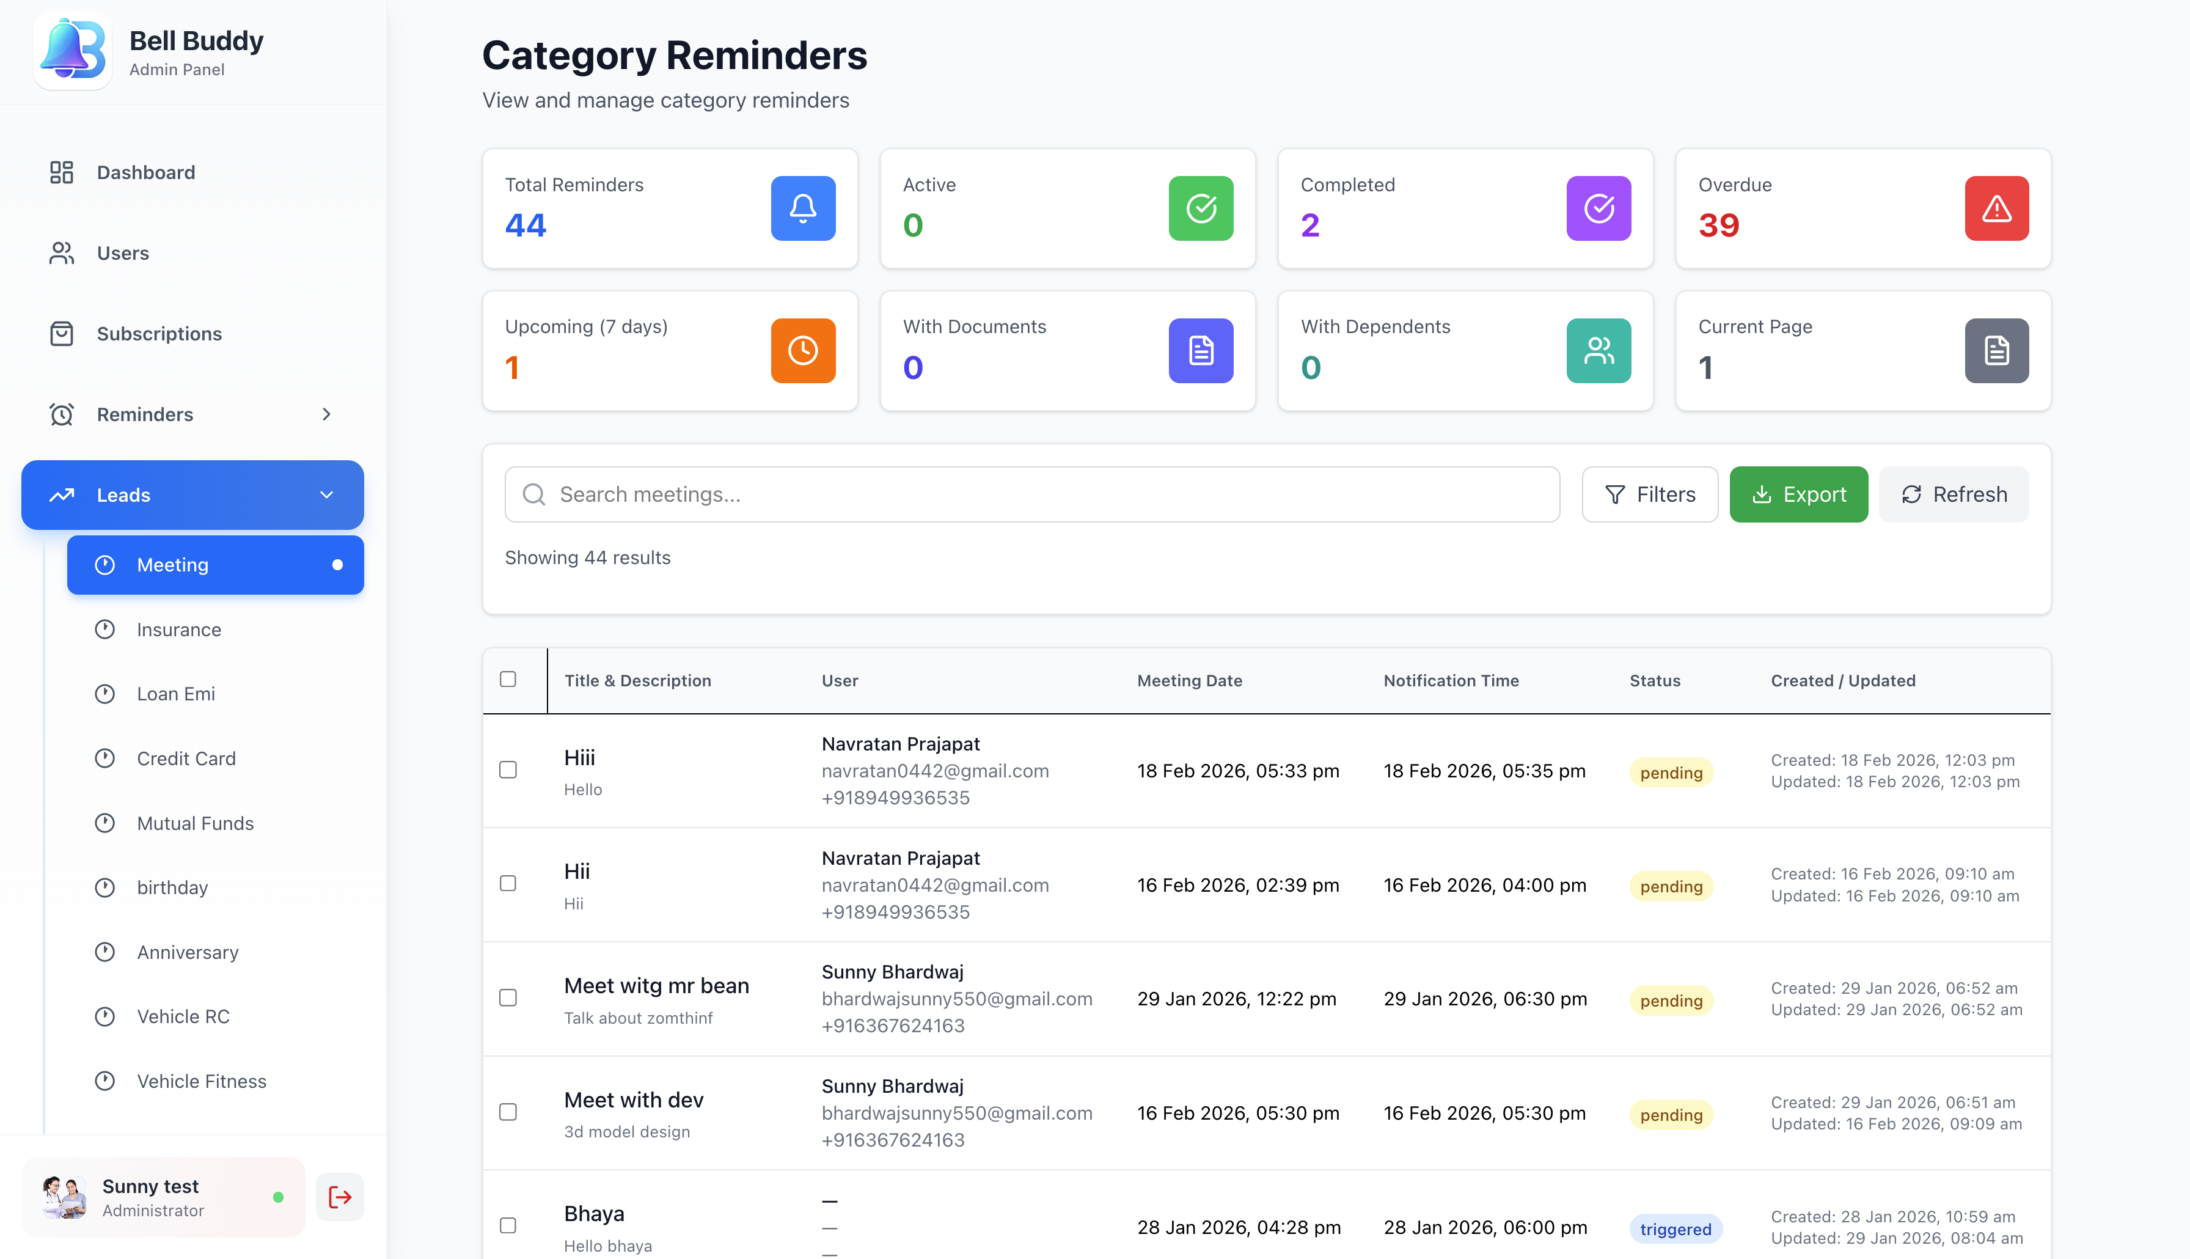Viewport: 2190px width, 1259px height.
Task: Tick the checkbox on Meet with dev row
Action: [x=509, y=1113]
